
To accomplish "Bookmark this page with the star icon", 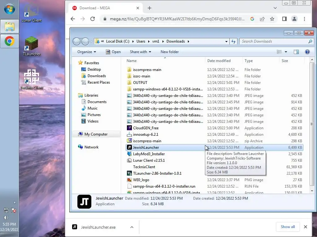I will [x=272, y=19].
